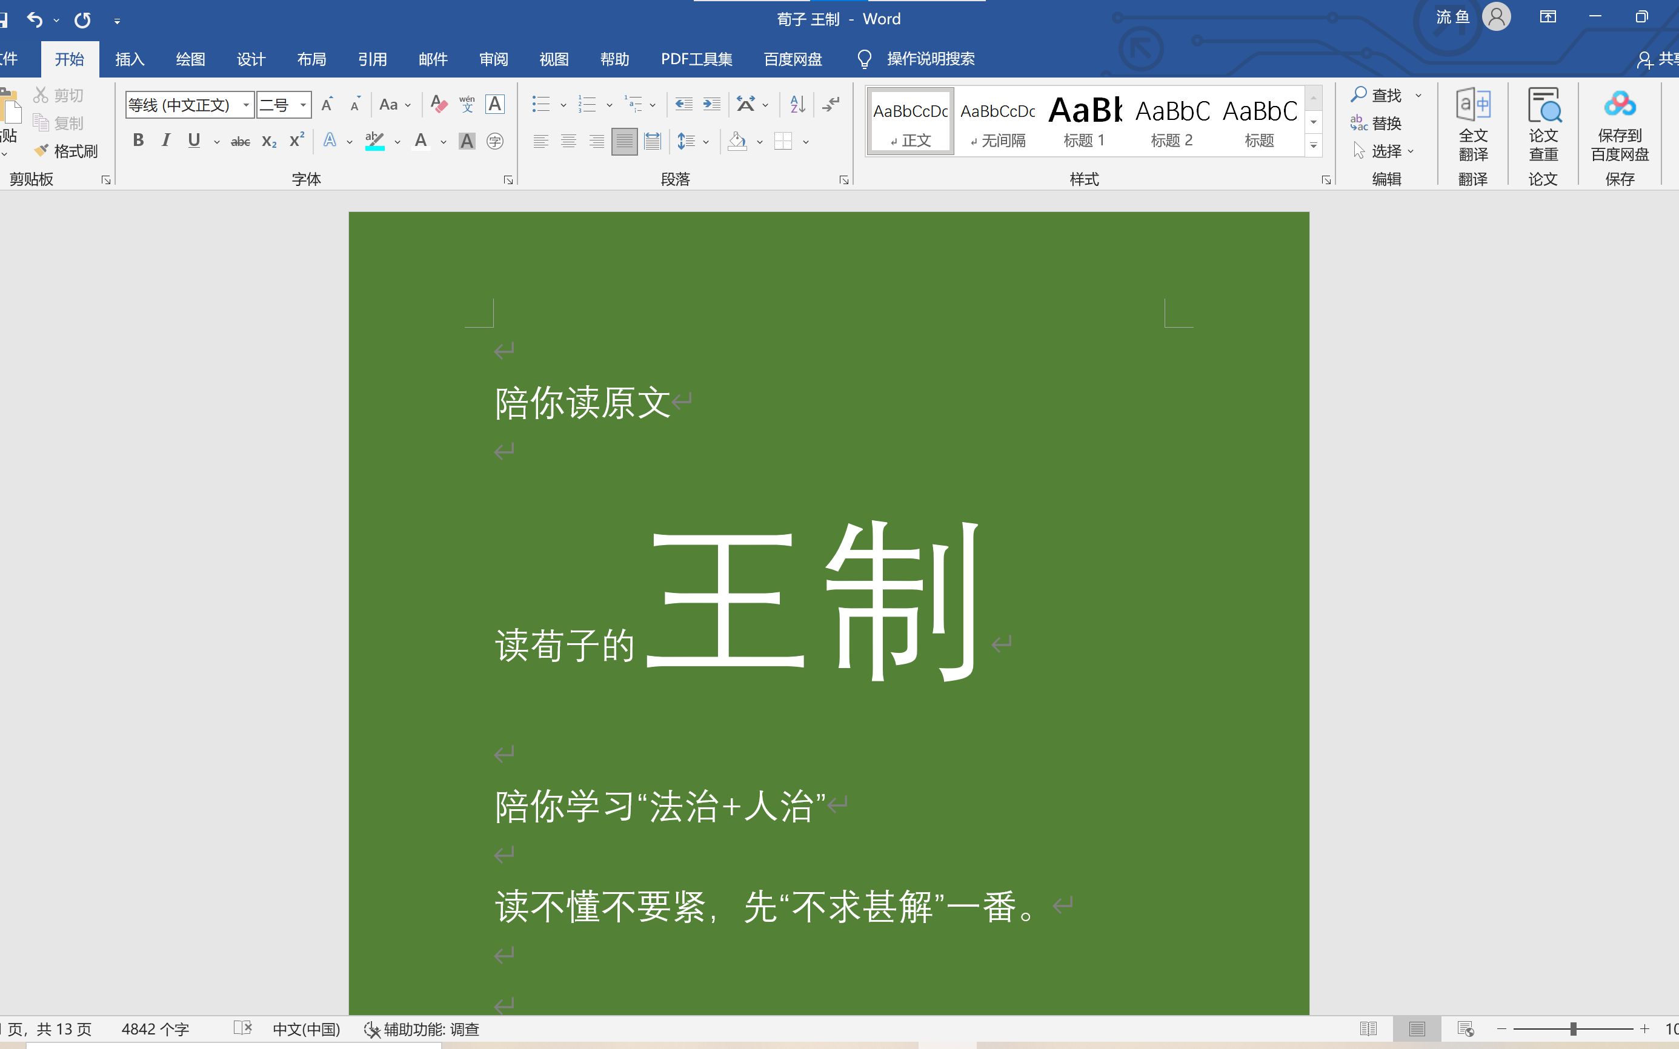This screenshot has width=1679, height=1049.
Task: Click the Format Painter brush
Action: (x=66, y=151)
